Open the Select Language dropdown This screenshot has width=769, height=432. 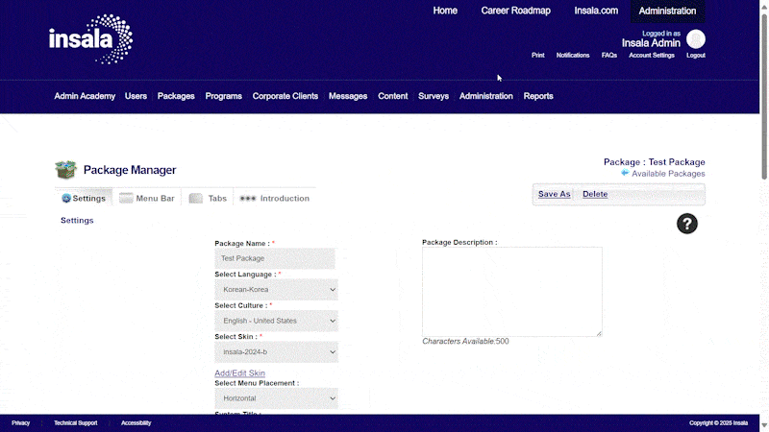pyautogui.click(x=276, y=290)
